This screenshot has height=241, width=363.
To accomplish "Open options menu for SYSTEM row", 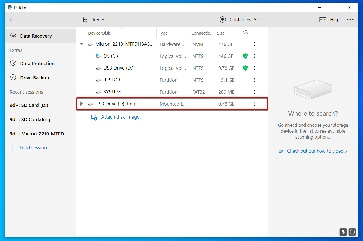I will coord(255,92).
